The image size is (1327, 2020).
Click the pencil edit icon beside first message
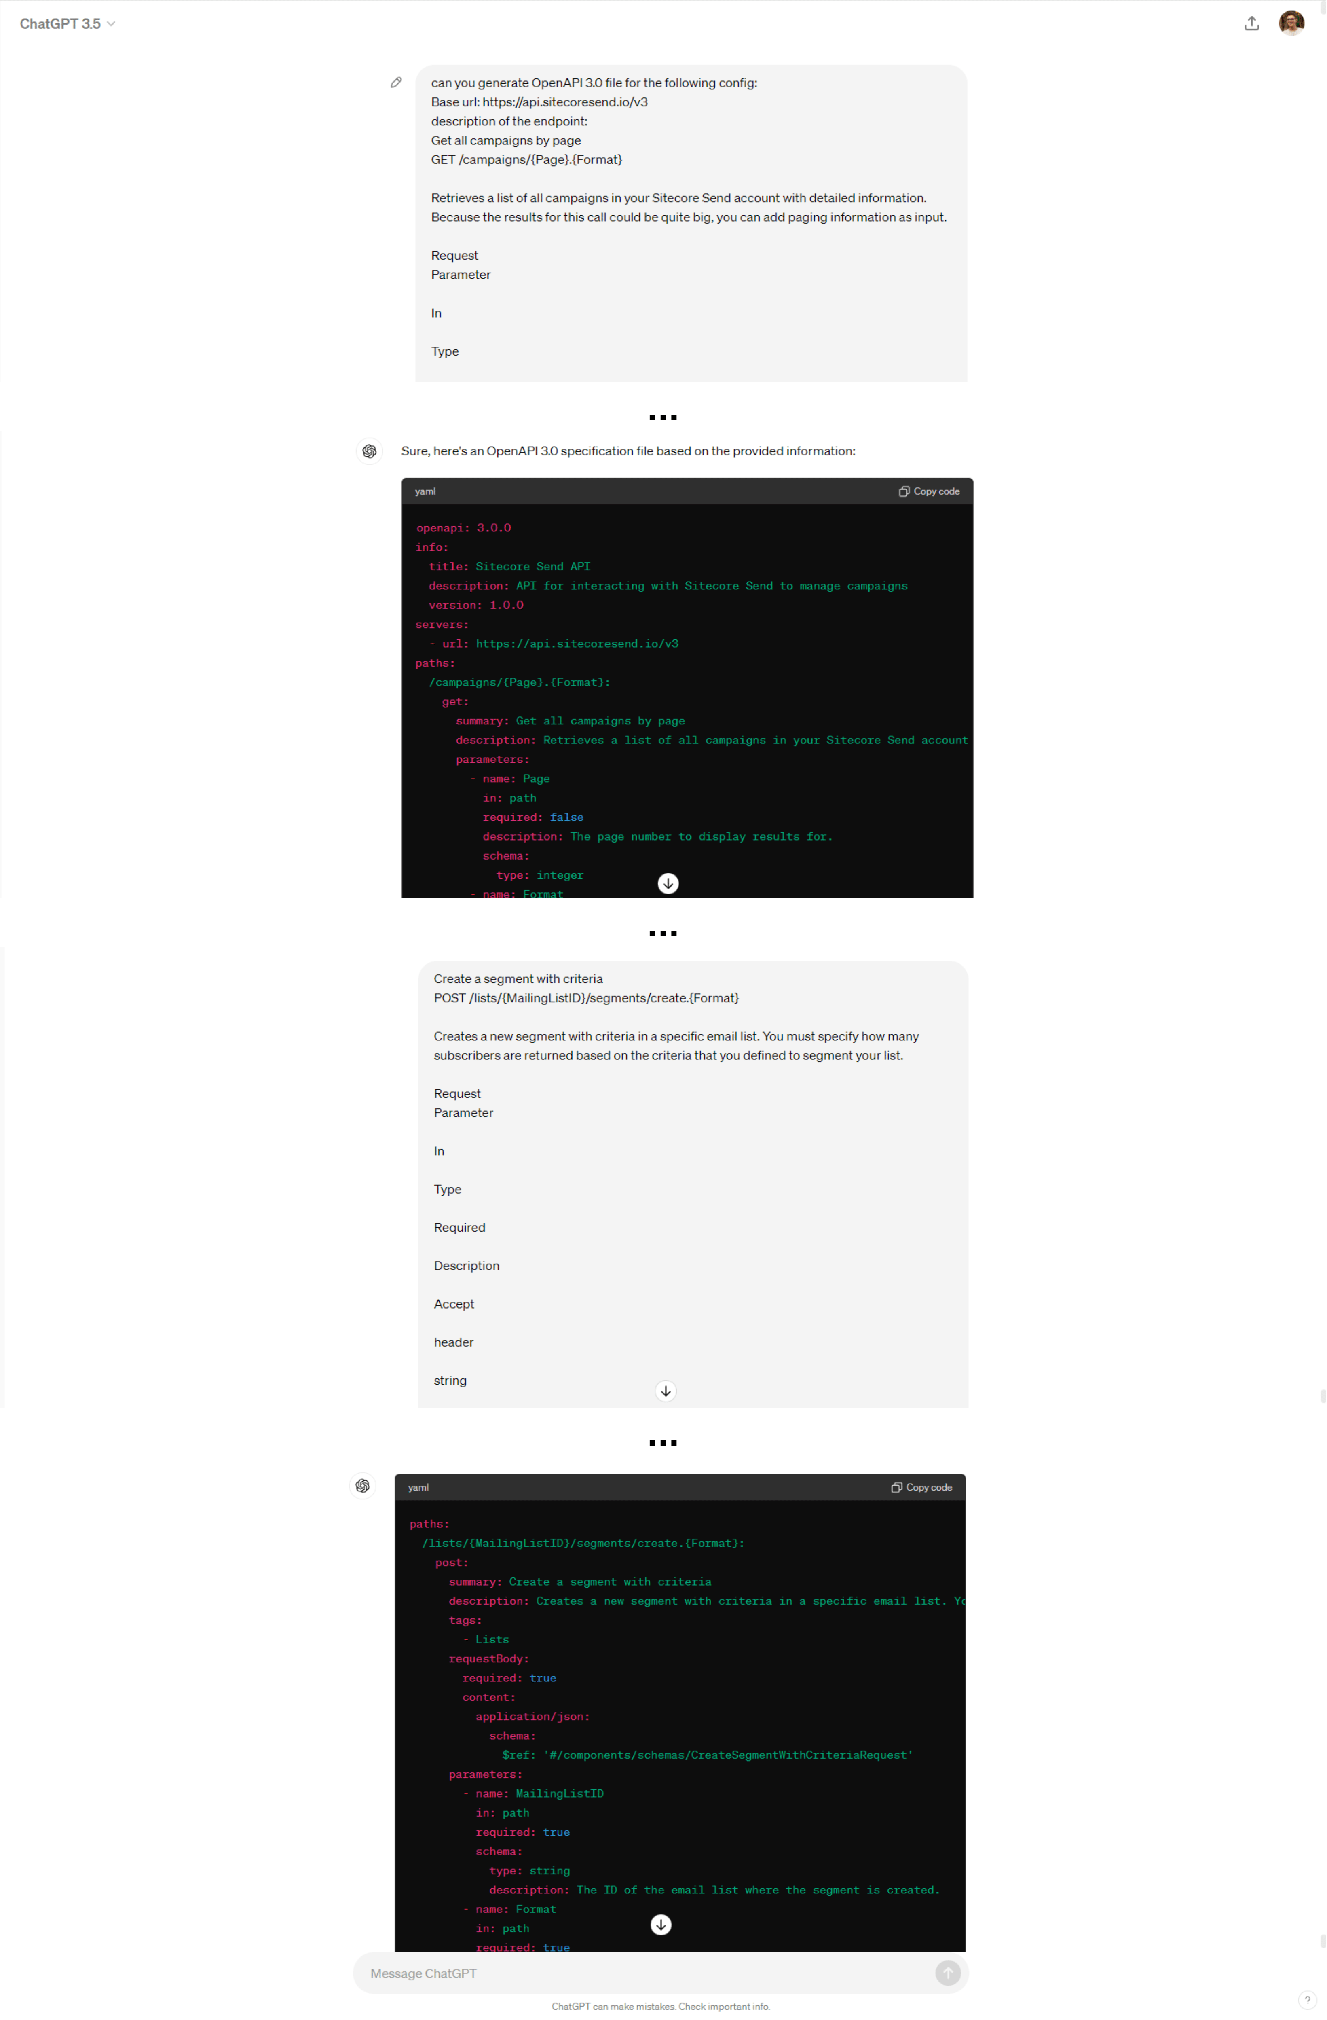click(x=396, y=83)
